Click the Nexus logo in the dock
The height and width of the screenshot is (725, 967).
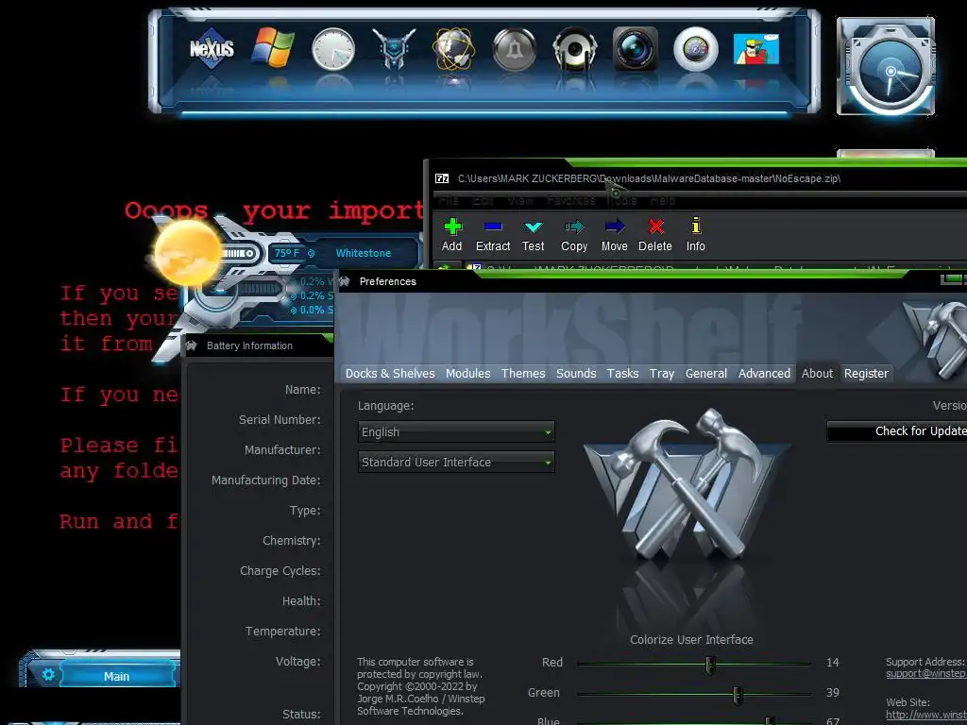pyautogui.click(x=212, y=47)
